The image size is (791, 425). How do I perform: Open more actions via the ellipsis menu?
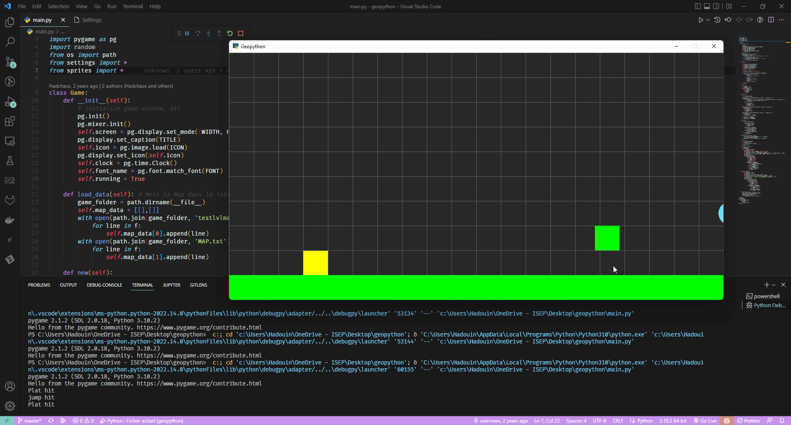click(x=782, y=19)
